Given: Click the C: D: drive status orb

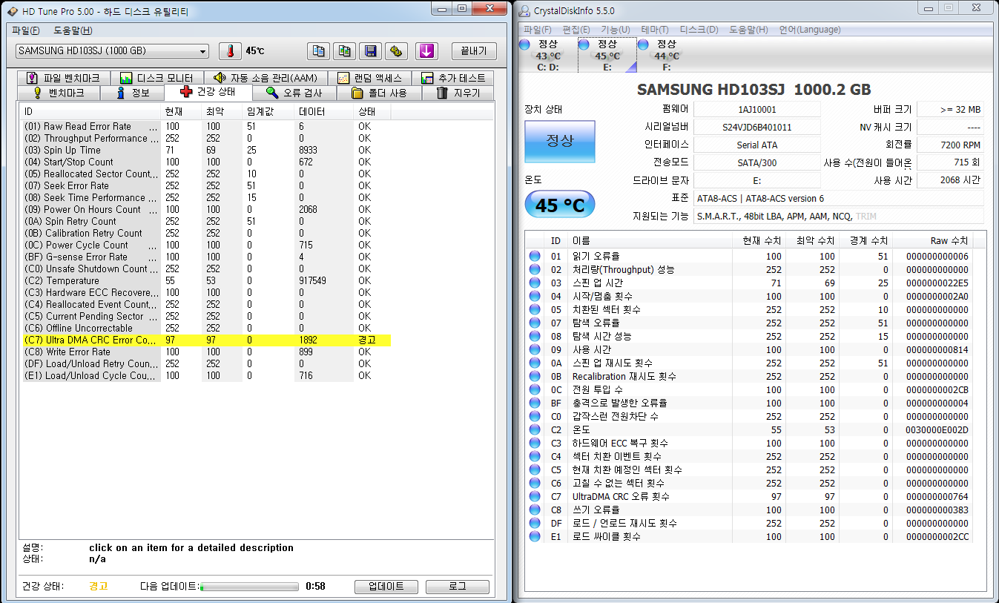Looking at the screenshot, I should [x=525, y=44].
